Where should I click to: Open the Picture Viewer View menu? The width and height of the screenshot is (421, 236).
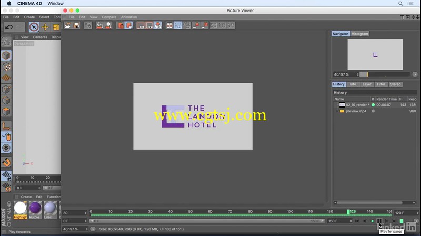click(94, 17)
